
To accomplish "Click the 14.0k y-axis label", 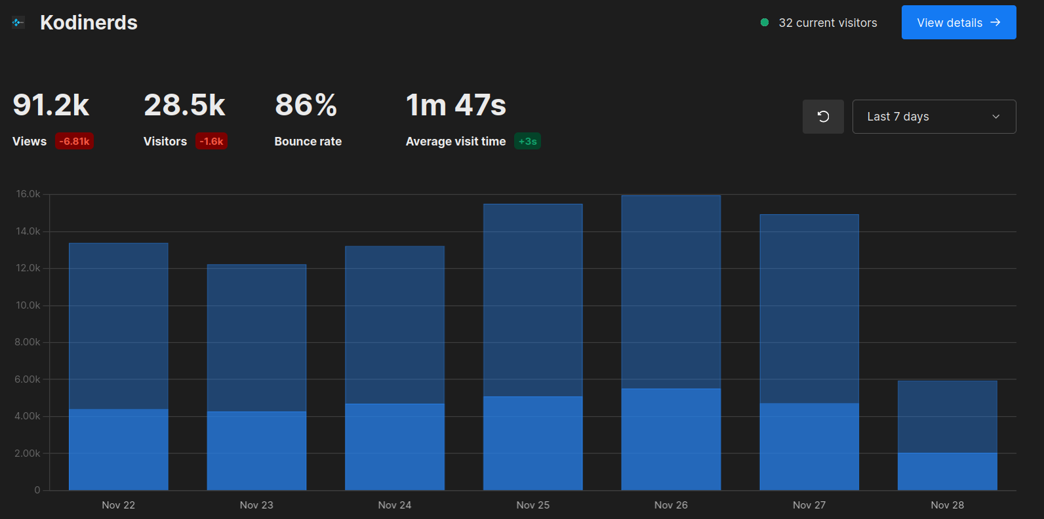I will (x=28, y=231).
